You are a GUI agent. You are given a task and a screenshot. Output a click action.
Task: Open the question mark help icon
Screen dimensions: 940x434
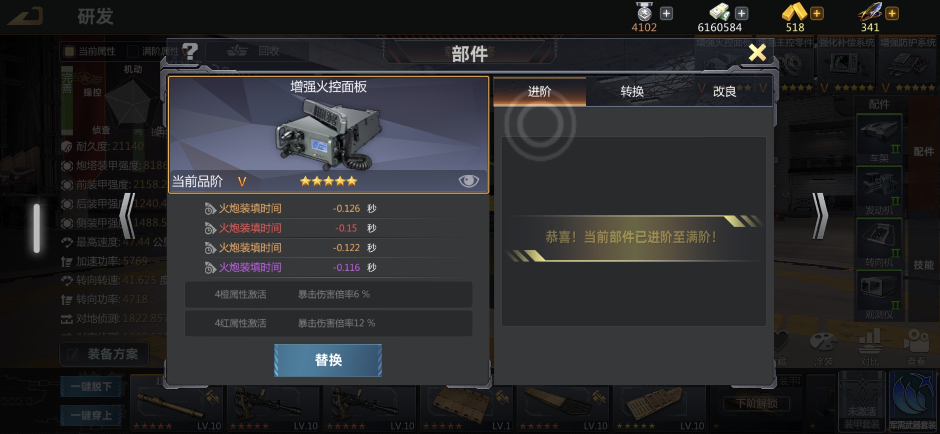pyautogui.click(x=190, y=51)
